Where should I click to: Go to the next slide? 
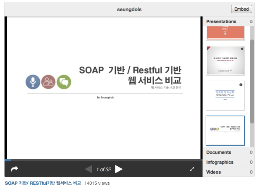tap(119, 169)
